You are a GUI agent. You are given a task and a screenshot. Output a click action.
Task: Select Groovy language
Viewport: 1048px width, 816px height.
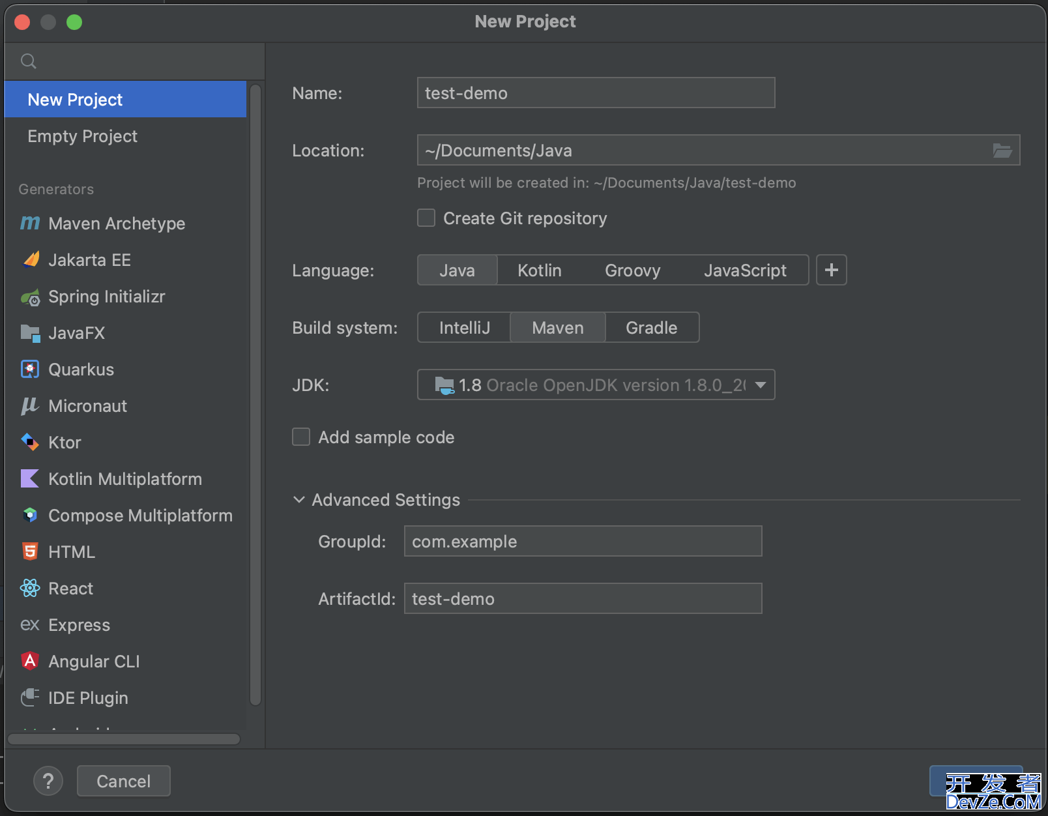pos(633,270)
